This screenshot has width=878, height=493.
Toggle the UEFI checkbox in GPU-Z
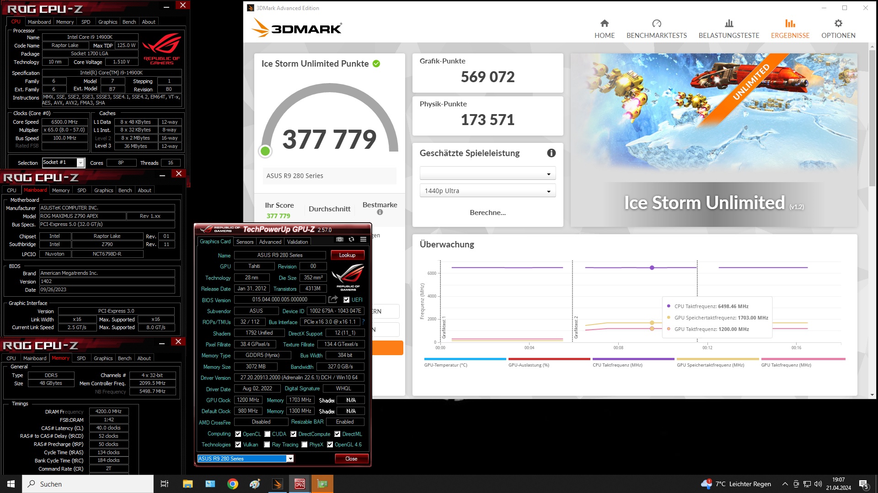pos(347,300)
